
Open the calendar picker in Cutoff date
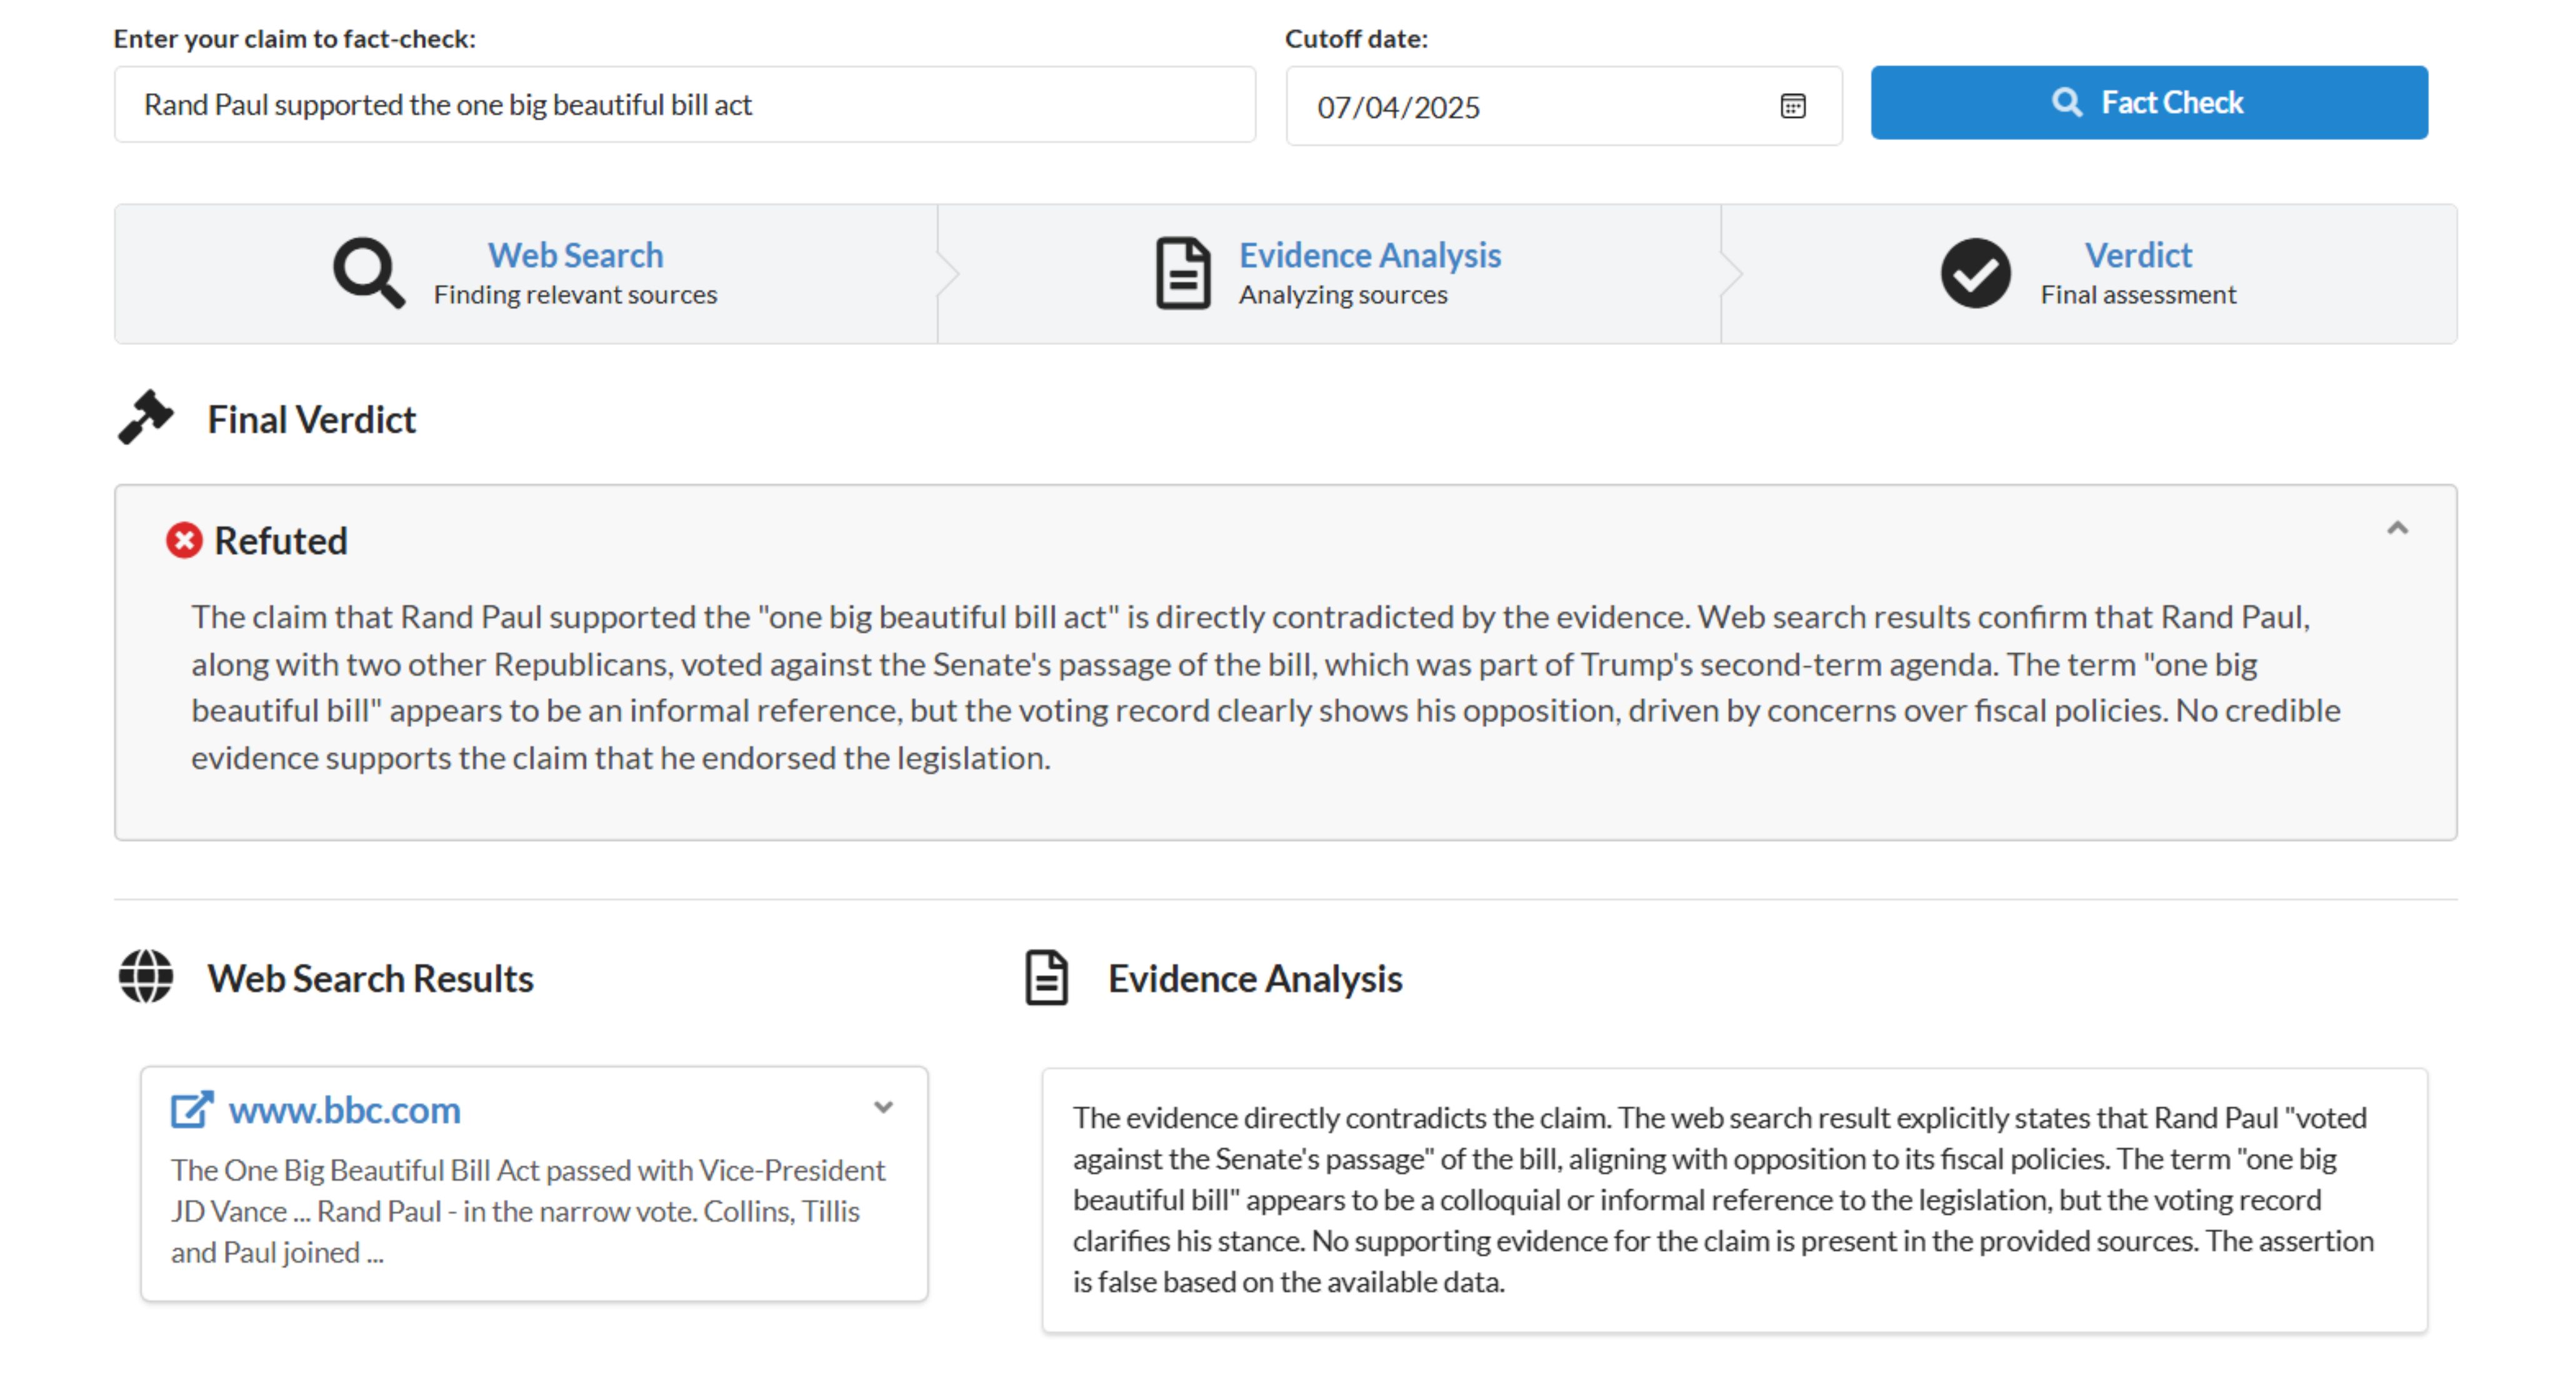pyautogui.click(x=1792, y=106)
